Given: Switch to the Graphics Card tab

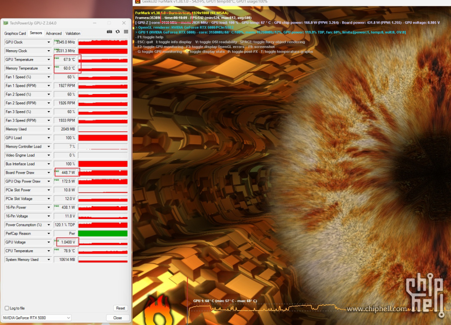Looking at the screenshot, I should tap(15, 33).
